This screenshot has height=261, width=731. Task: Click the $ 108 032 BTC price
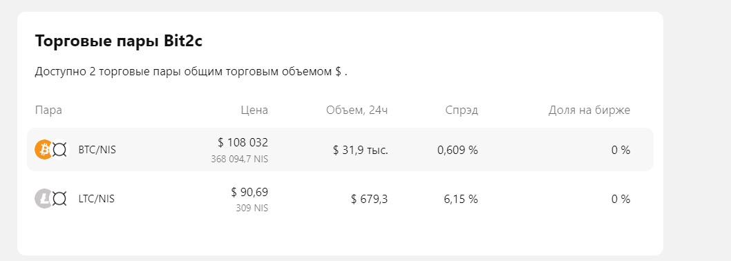tap(243, 142)
